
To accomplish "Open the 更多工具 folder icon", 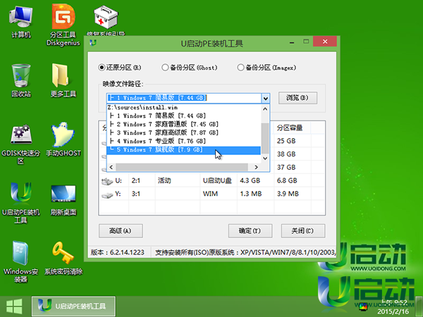I will click(x=63, y=80).
